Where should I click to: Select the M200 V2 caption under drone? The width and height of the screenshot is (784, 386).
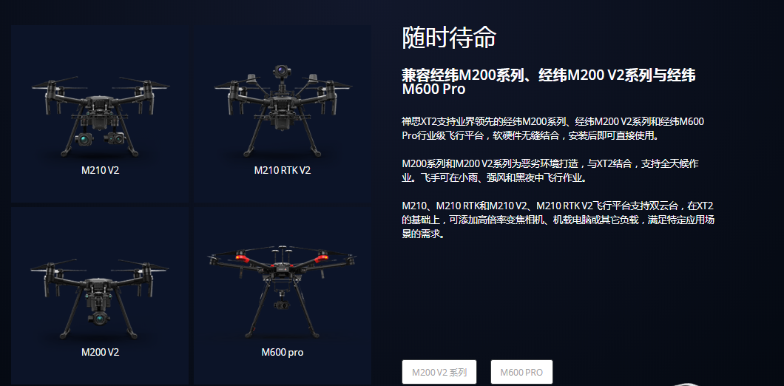pyautogui.click(x=101, y=352)
